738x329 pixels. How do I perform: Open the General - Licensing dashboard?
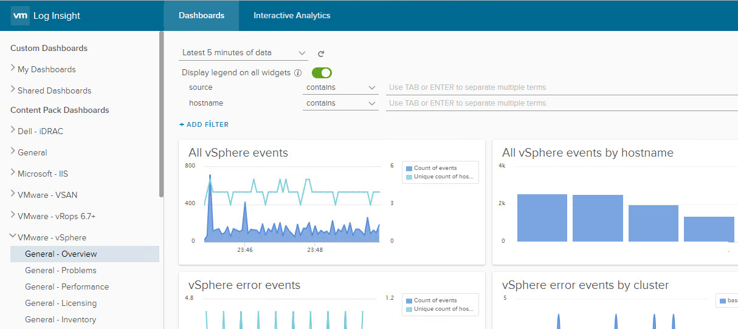[61, 303]
